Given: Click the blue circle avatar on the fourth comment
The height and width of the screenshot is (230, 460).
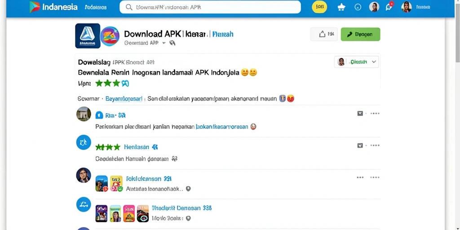Looking at the screenshot, I should coord(84,204).
